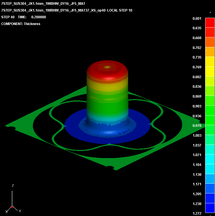Viewport: 215px width, 216px height.
Task: Click legend band between 0.970 and 1.003
Action: [210, 130]
